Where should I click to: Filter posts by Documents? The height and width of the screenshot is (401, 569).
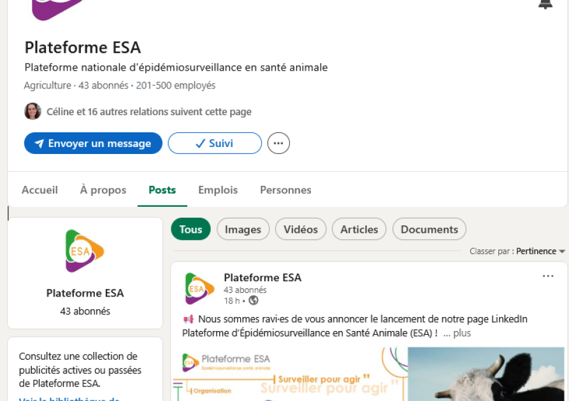(x=429, y=229)
